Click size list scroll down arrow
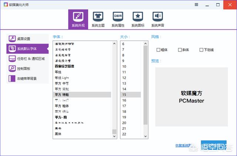Image resolution: width=237 pixels, height=156 pixels. 144,136
